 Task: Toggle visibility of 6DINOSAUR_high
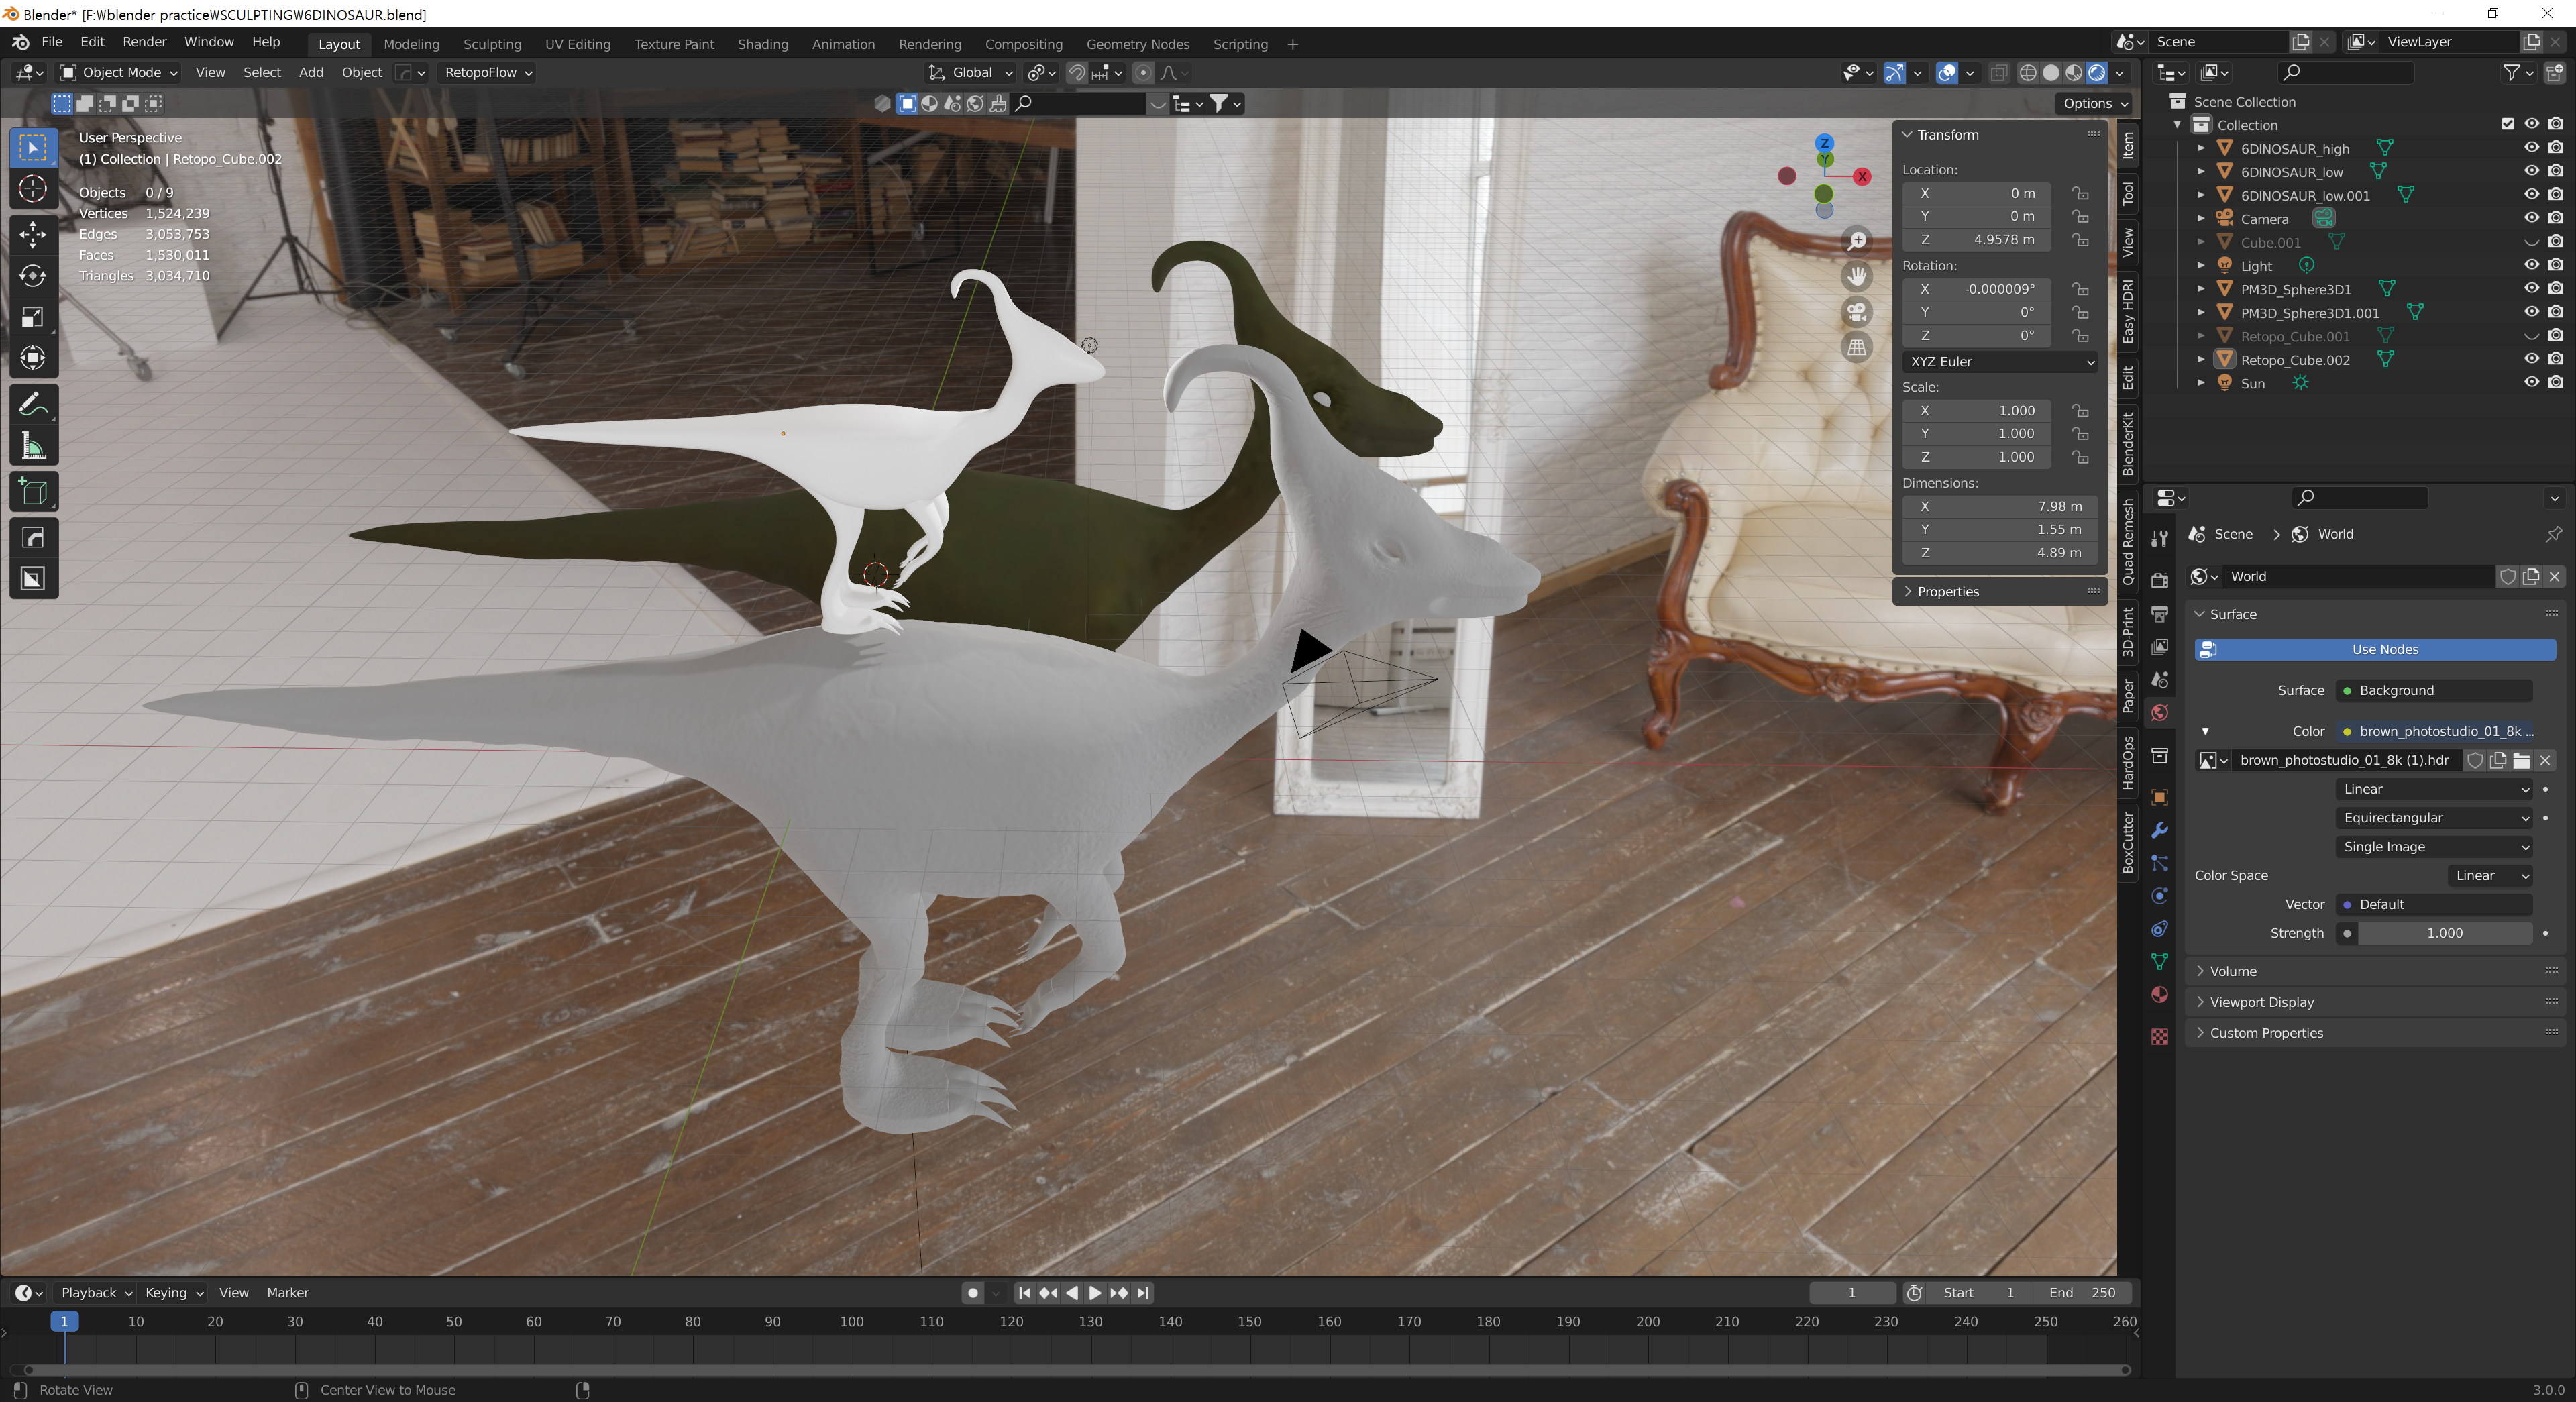pos(2531,148)
